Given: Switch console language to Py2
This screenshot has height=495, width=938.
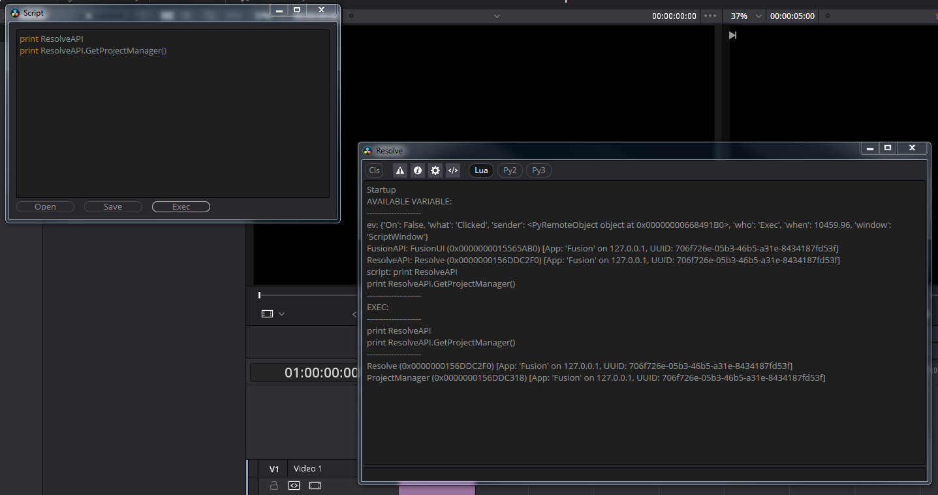Looking at the screenshot, I should click(x=510, y=170).
